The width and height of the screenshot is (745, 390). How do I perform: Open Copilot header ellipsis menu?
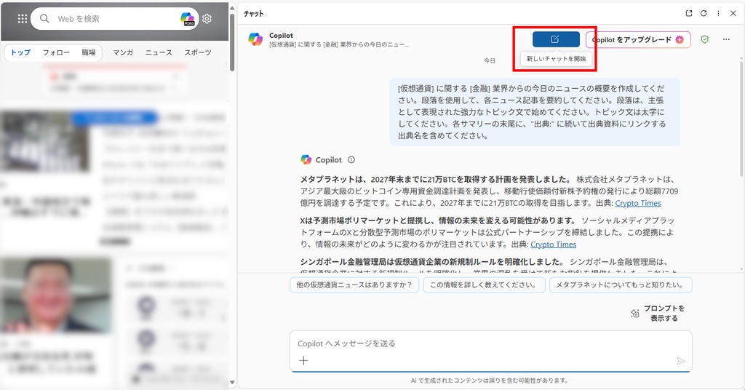click(x=726, y=39)
